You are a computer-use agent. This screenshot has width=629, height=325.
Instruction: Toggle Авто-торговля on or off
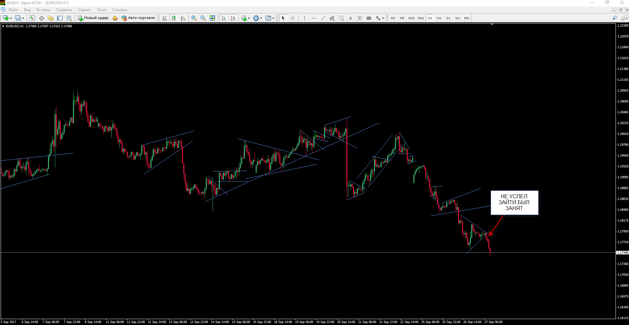[138, 18]
